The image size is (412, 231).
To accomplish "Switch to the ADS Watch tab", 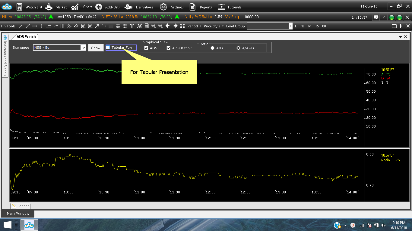I will (26, 37).
